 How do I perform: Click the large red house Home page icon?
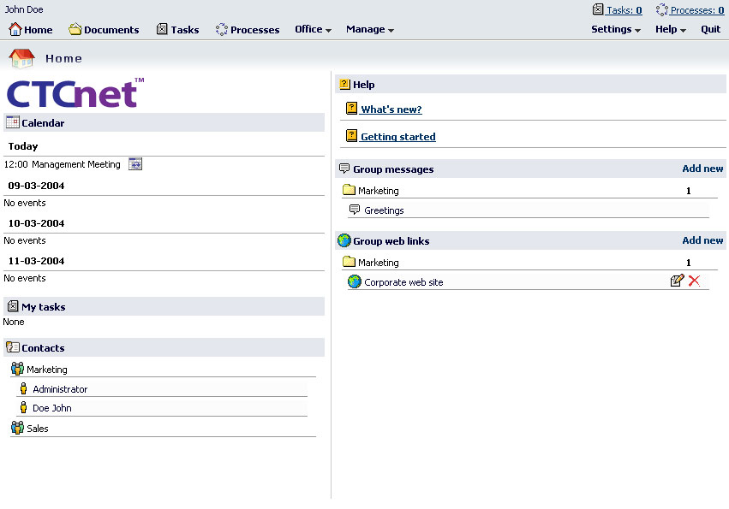click(21, 58)
